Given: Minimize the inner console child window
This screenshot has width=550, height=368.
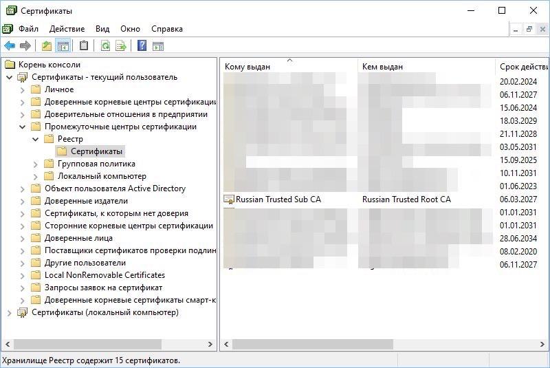Looking at the screenshot, I should [516, 30].
